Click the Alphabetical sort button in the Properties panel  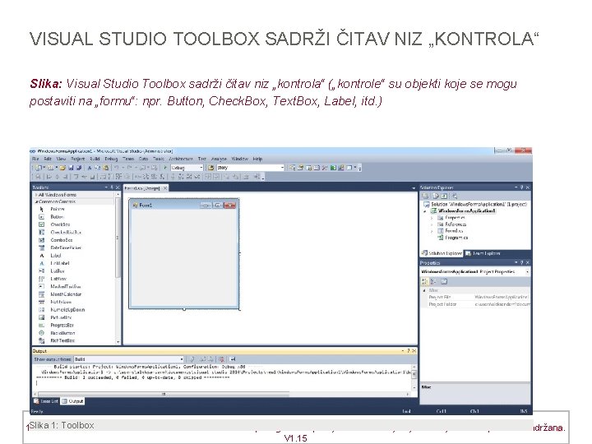click(x=433, y=281)
